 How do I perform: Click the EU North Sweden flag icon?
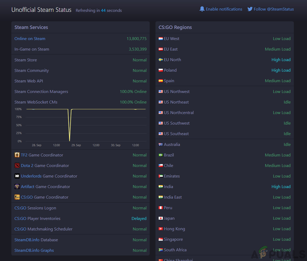click(x=160, y=60)
